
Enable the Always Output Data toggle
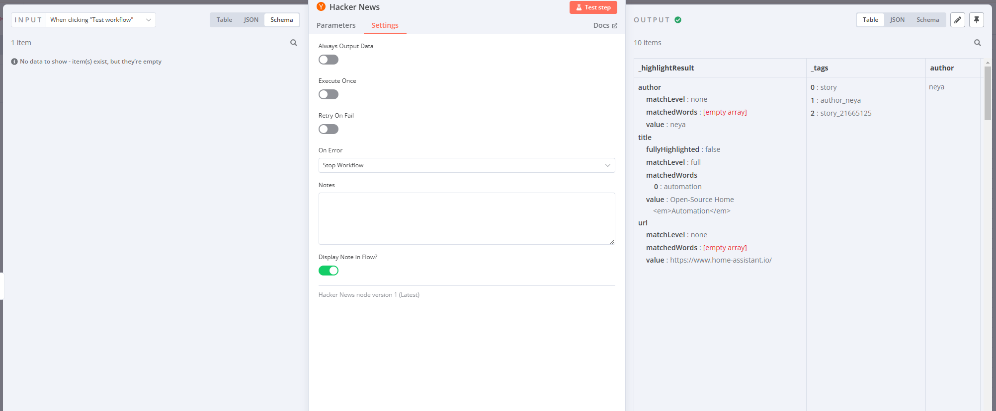[x=329, y=60]
